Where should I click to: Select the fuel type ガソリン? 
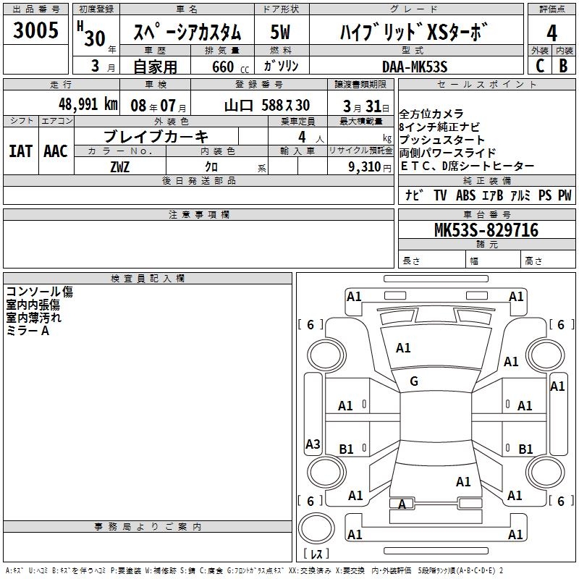point(281,66)
